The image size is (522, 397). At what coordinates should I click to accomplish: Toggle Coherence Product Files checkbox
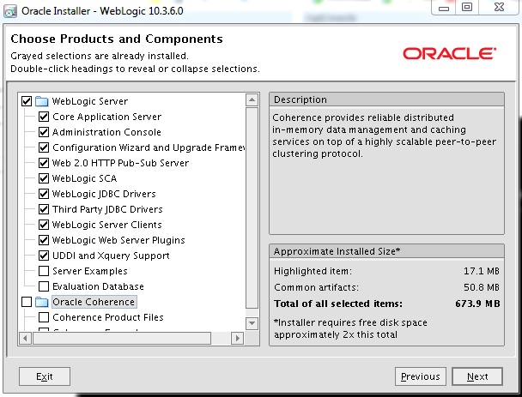coord(44,317)
